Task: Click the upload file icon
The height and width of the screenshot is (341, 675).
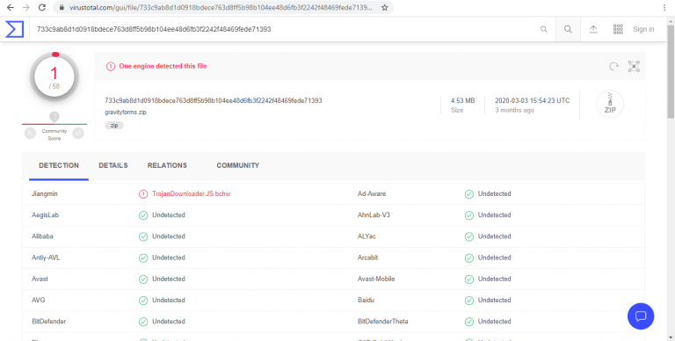Action: pyautogui.click(x=593, y=29)
